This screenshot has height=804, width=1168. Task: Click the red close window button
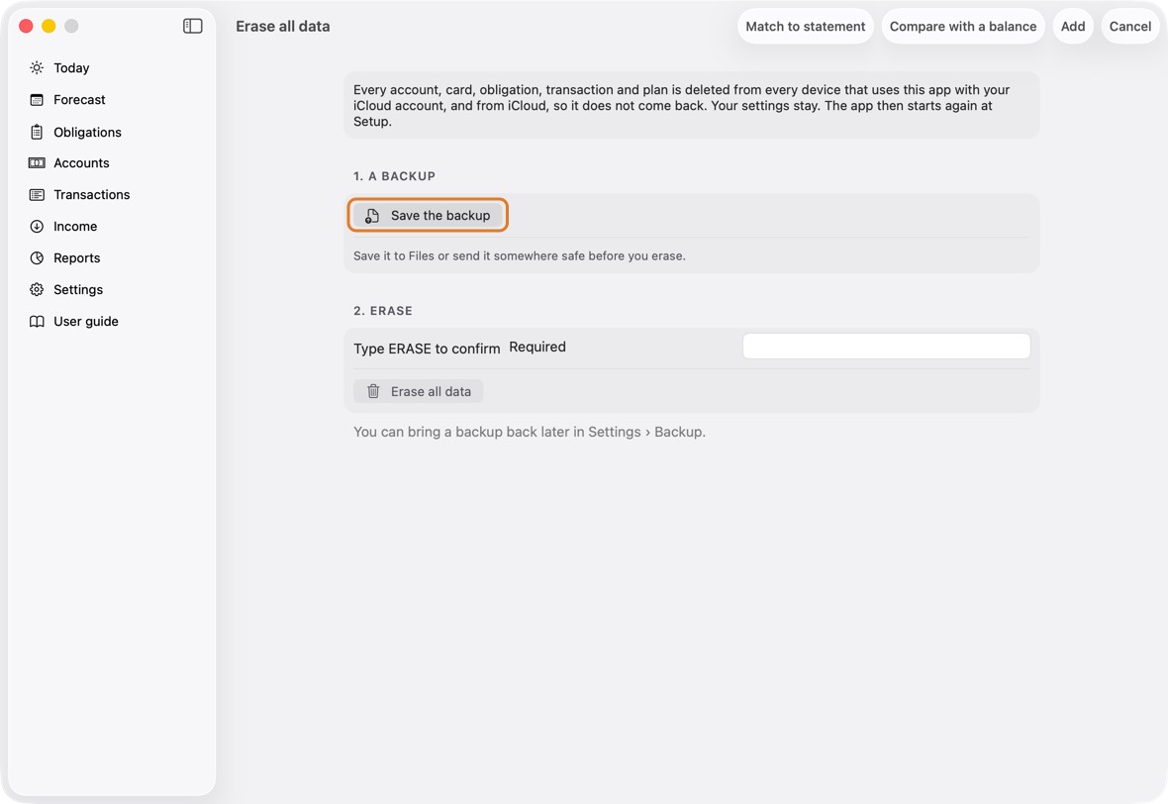point(26,26)
